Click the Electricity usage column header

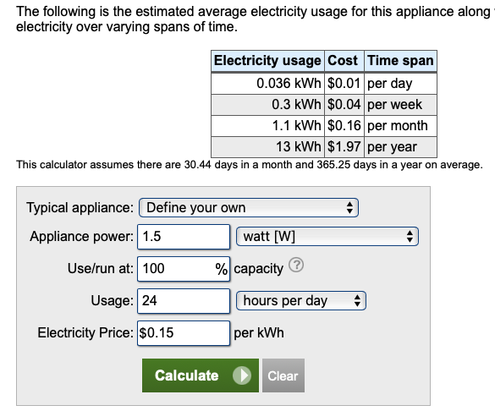coord(267,61)
